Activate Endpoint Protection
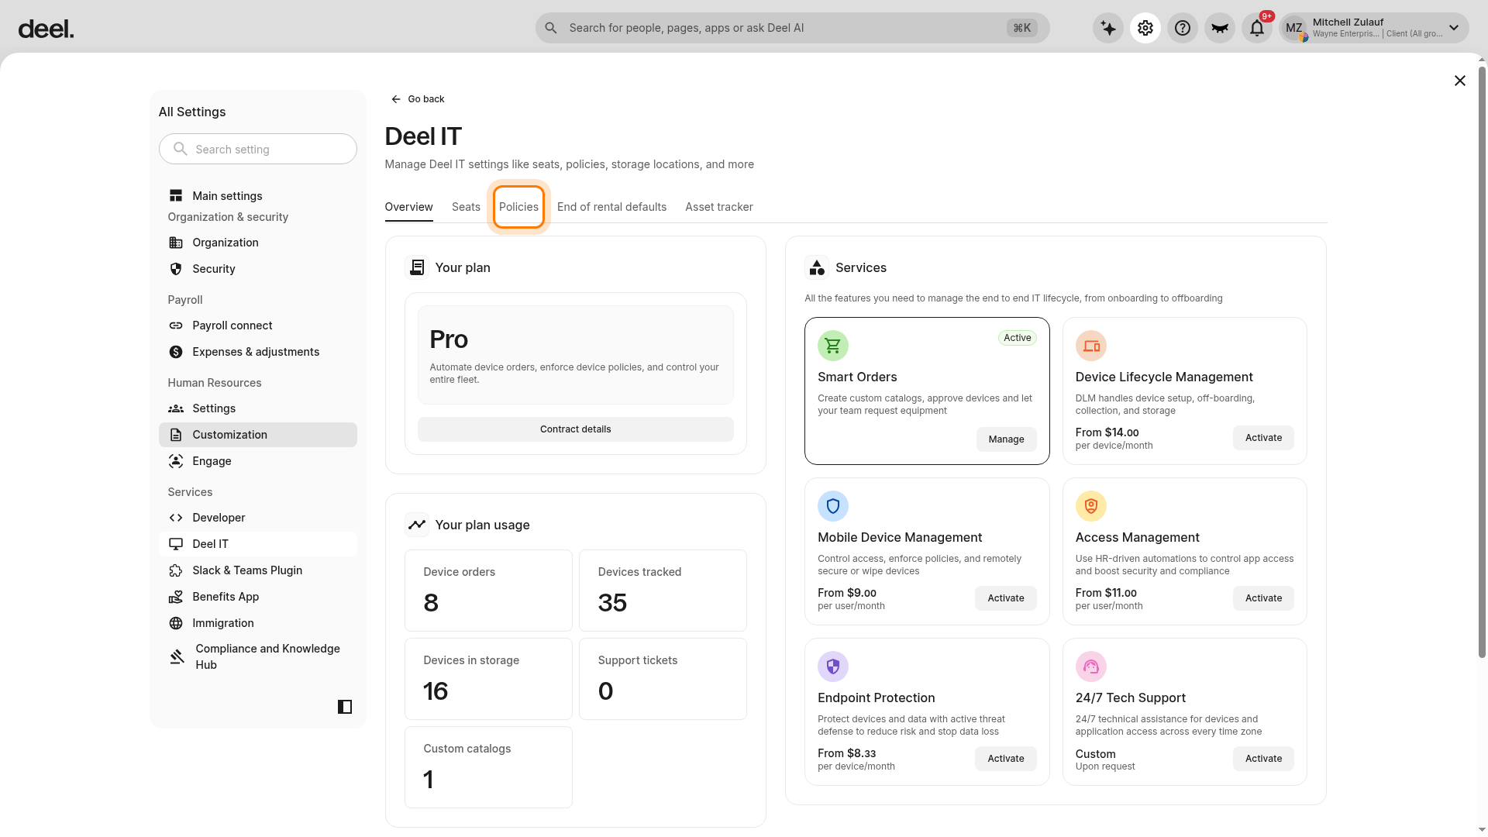Viewport: 1488px width, 837px height. click(x=1006, y=759)
